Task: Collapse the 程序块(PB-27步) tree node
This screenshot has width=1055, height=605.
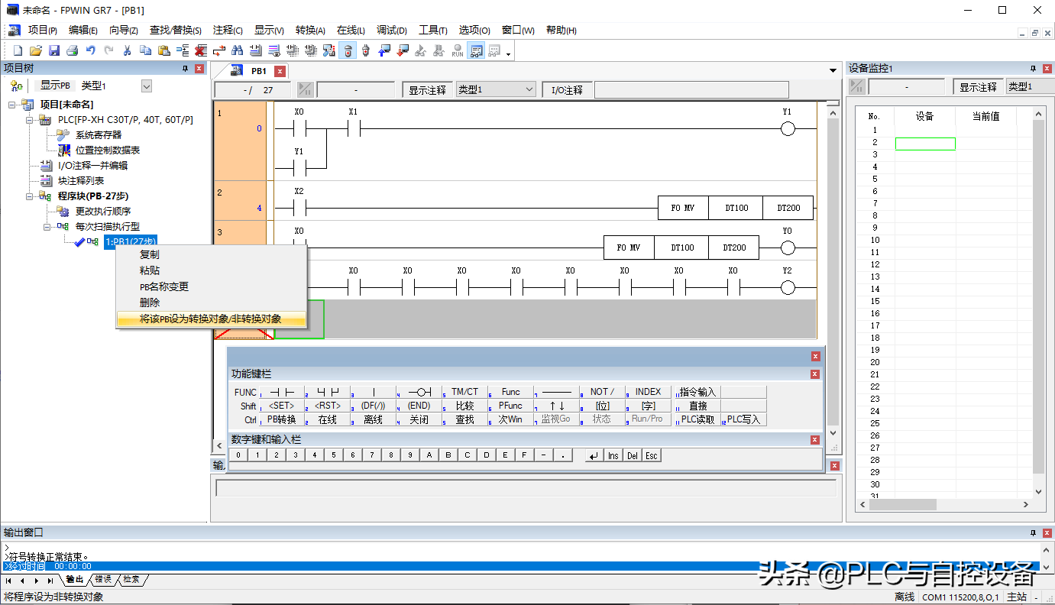Action: coord(31,196)
